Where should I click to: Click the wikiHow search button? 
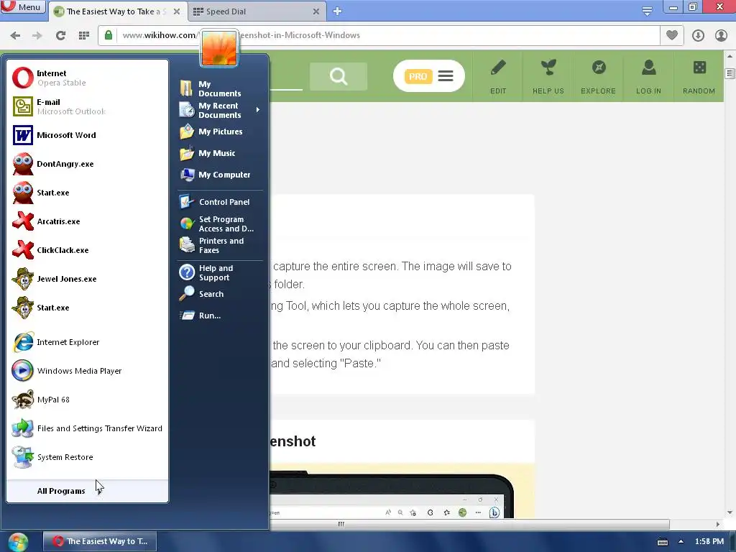coord(339,76)
